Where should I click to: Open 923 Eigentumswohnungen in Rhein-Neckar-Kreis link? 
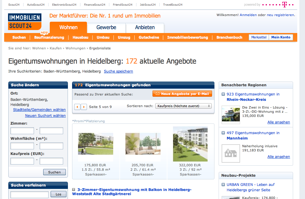[x=253, y=97]
